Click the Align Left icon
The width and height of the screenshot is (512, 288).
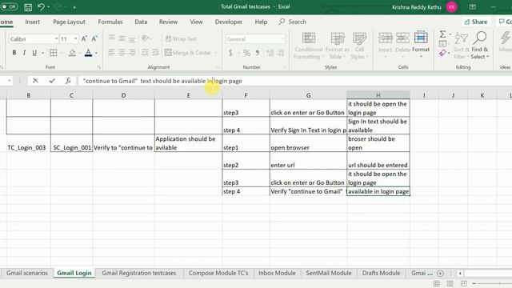click(x=111, y=52)
